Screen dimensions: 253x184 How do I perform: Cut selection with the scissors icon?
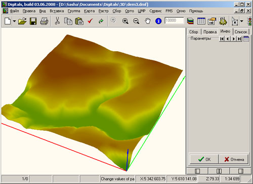click(57, 21)
